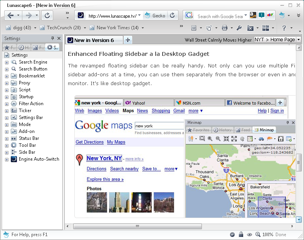
Task: Toggle the eye icon in status bar
Action: 249,235
